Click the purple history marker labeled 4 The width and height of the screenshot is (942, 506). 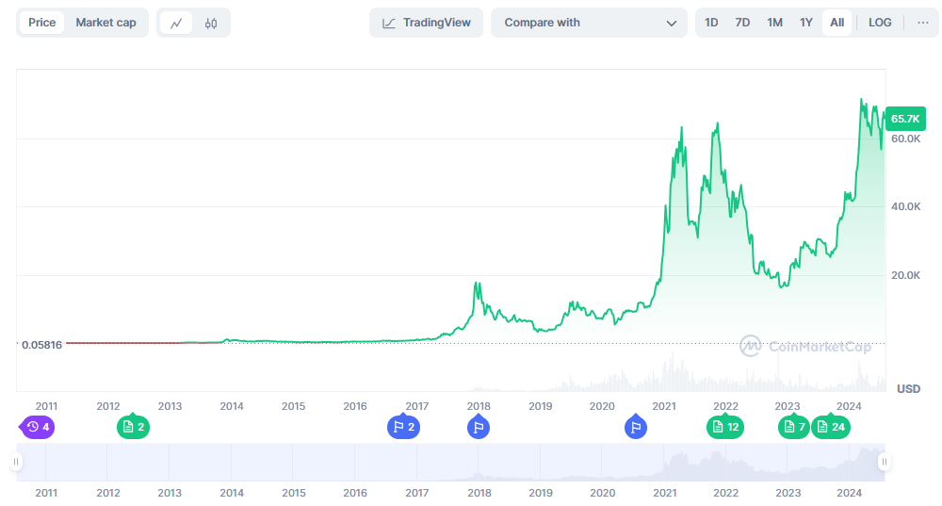(38, 427)
